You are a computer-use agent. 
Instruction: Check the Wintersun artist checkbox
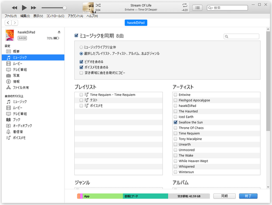point(175,172)
